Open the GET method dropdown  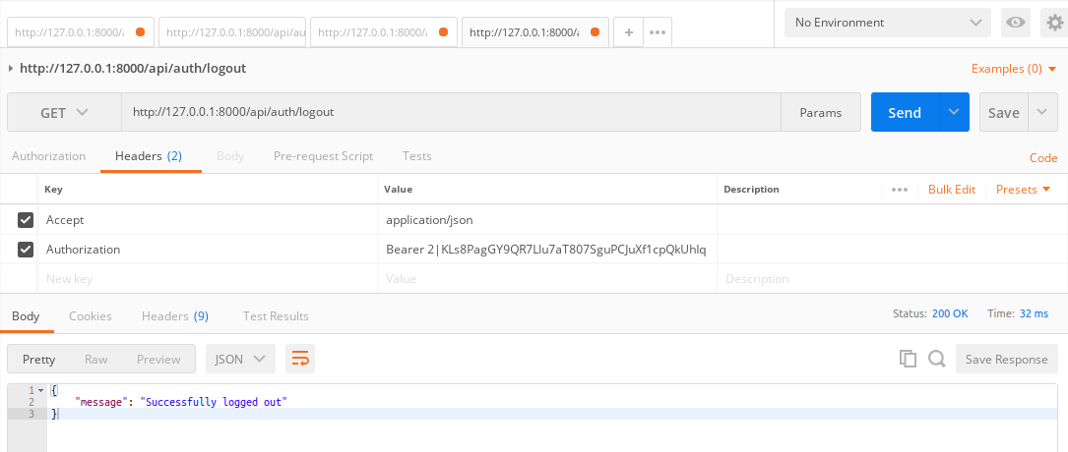tap(64, 112)
